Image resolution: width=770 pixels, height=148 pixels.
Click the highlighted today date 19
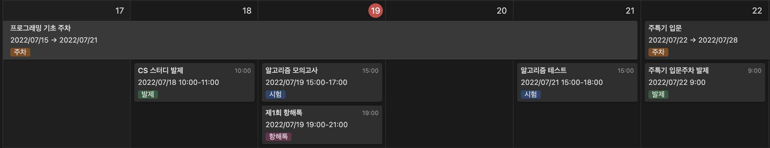[x=375, y=11]
